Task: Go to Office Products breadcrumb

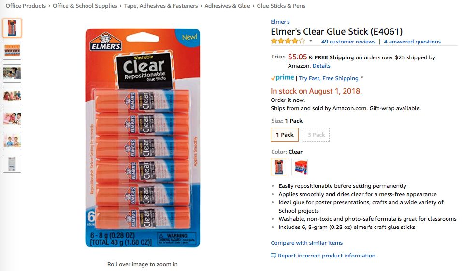Action: 26,6
